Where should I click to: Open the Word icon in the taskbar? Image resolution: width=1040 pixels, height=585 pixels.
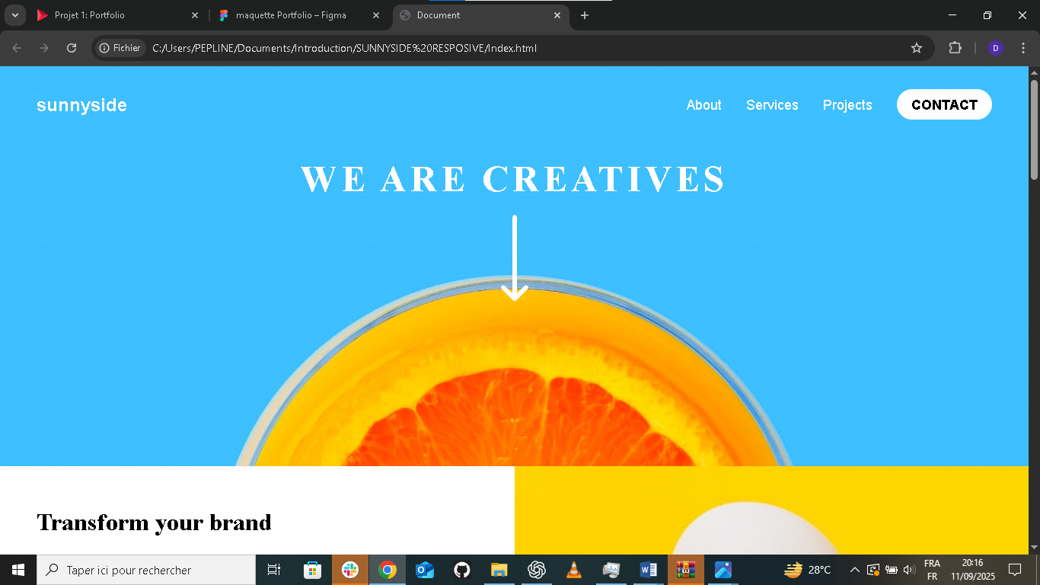click(649, 570)
